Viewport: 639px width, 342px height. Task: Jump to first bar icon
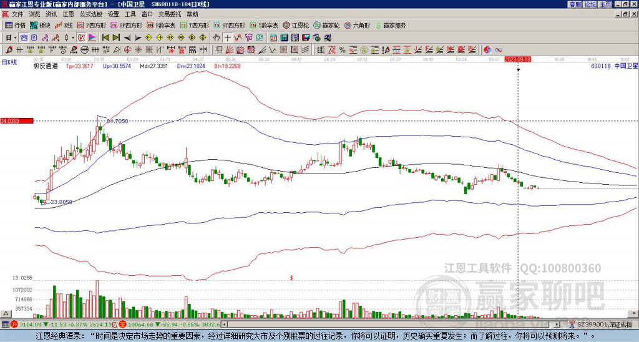(105, 37)
